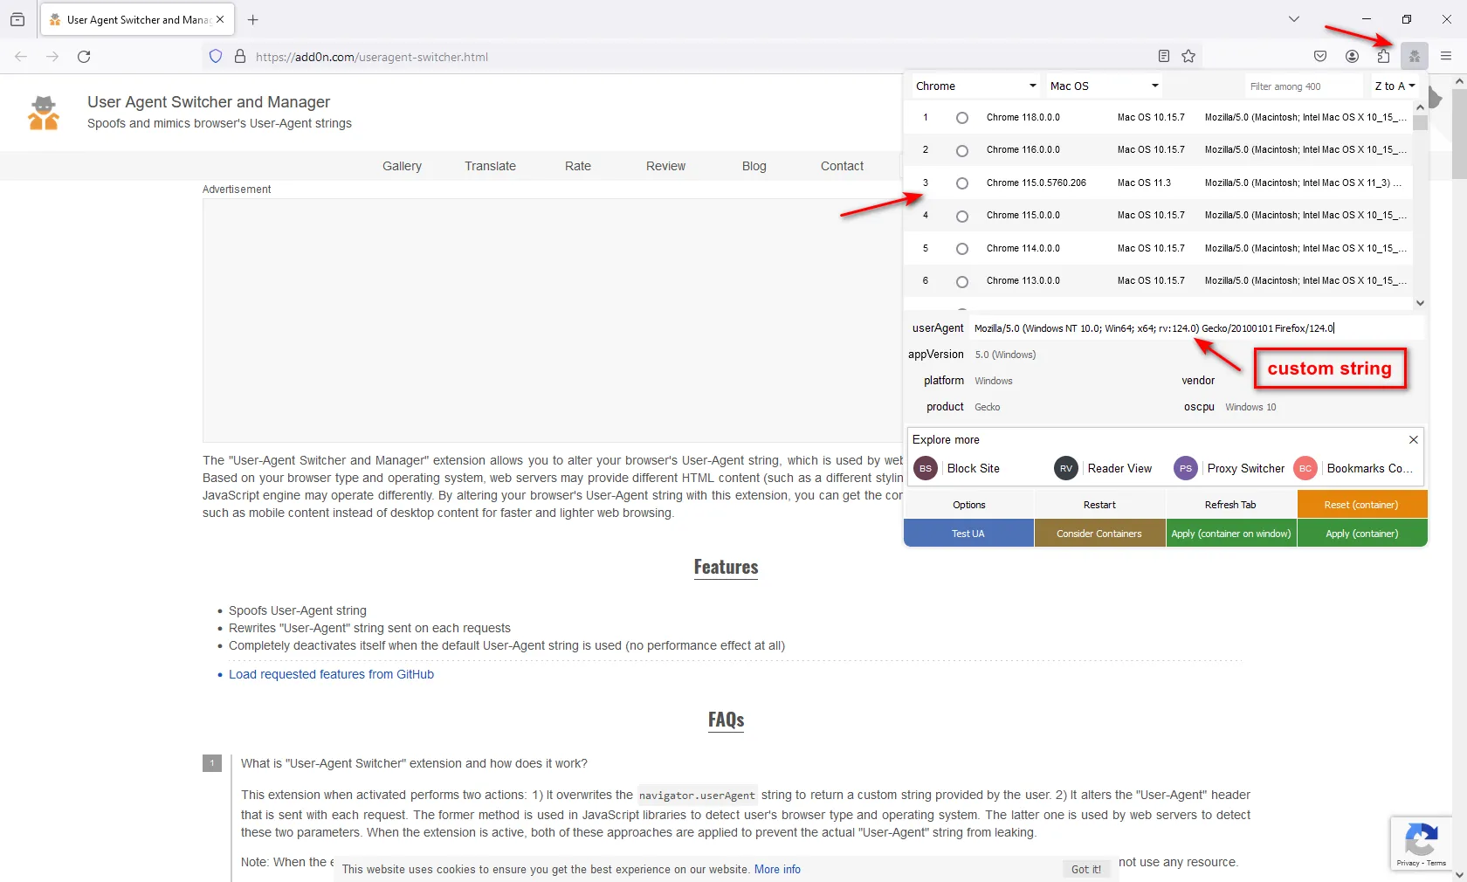
Task: Open the Chrome browser dropdown
Action: pos(975,86)
